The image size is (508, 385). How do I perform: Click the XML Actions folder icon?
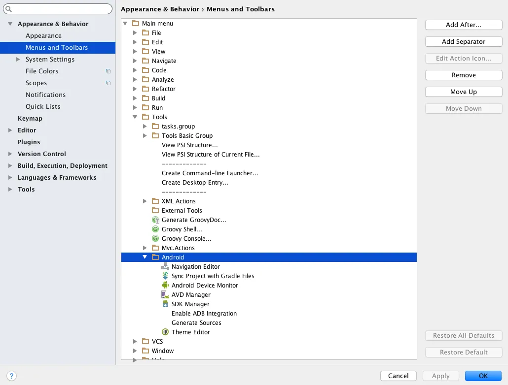[155, 201]
